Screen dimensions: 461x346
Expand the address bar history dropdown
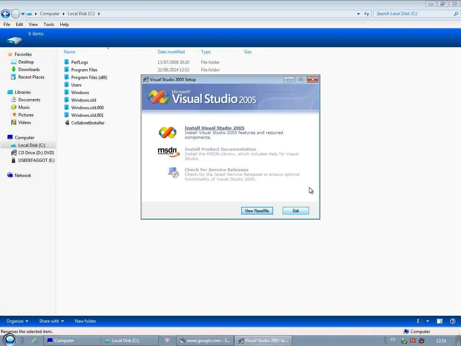pyautogui.click(x=358, y=14)
